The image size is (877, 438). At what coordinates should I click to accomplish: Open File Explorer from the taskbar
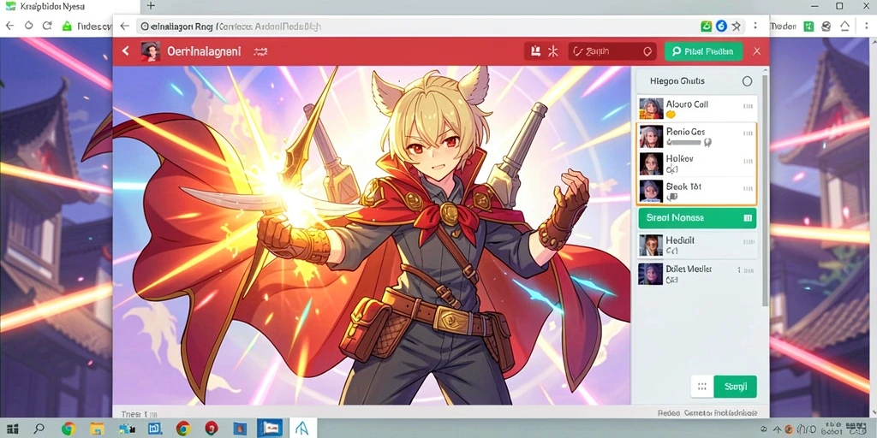coord(97,429)
